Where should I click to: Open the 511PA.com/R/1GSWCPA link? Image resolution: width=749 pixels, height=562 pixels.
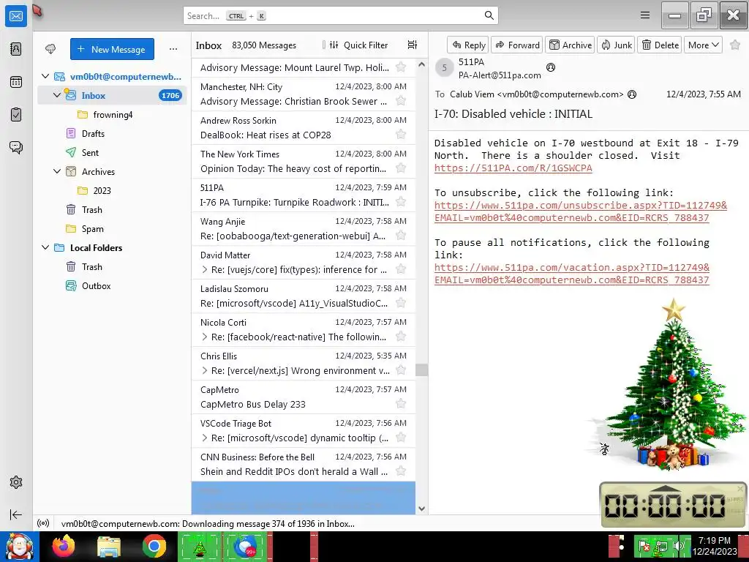[513, 168]
